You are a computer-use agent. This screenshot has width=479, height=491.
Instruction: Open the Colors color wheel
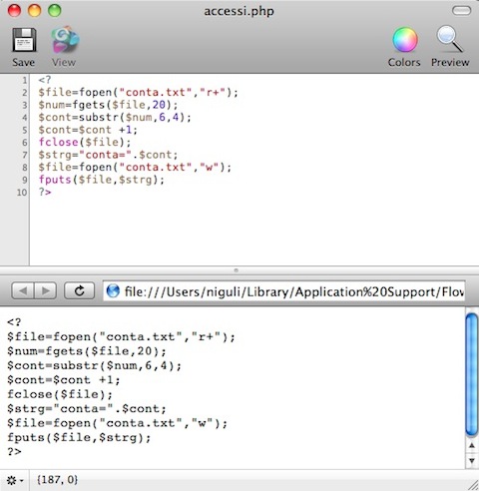coord(404,40)
